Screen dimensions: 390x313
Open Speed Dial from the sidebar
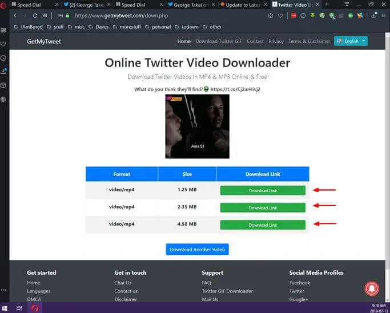(x=3, y=30)
